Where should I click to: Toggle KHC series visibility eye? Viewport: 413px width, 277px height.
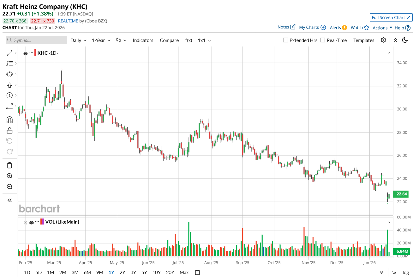(26, 53)
